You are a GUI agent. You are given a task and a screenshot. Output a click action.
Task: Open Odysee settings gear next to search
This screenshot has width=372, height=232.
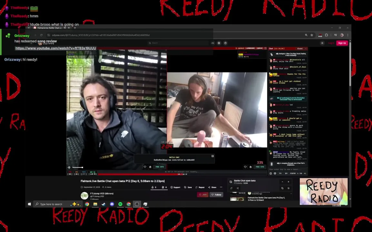[219, 43]
